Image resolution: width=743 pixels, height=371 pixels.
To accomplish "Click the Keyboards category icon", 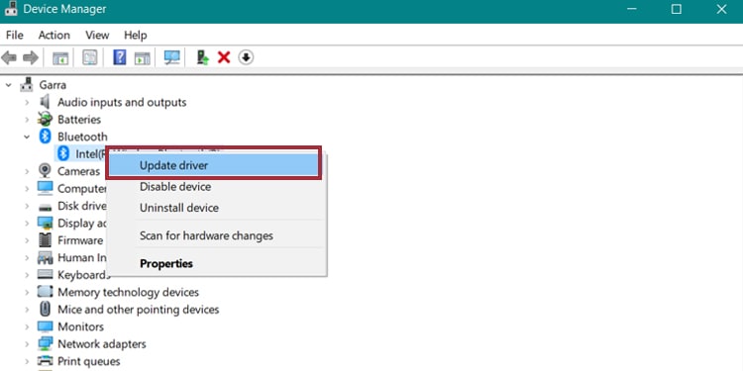I will (x=45, y=275).
